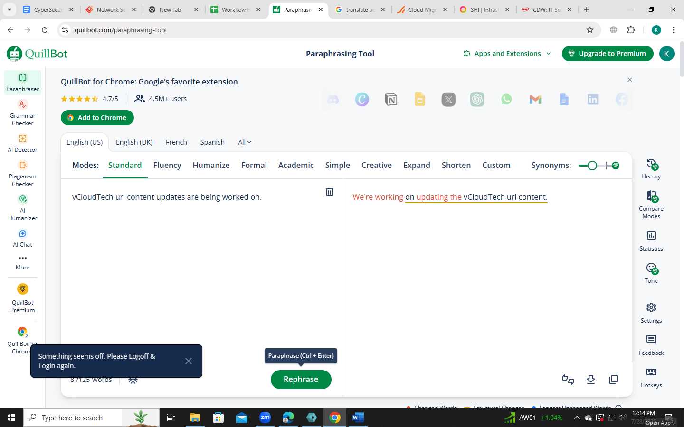The height and width of the screenshot is (427, 684).
Task: Select the Shorten mode
Action: [x=456, y=165]
